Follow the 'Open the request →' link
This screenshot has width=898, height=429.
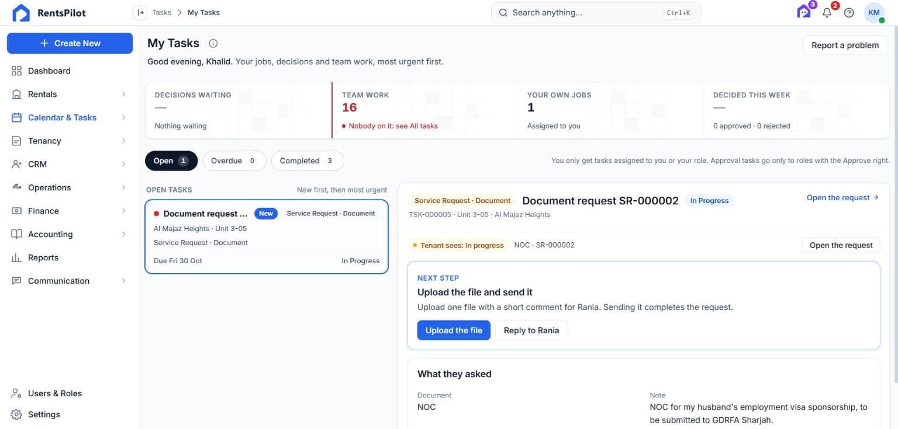coord(842,197)
